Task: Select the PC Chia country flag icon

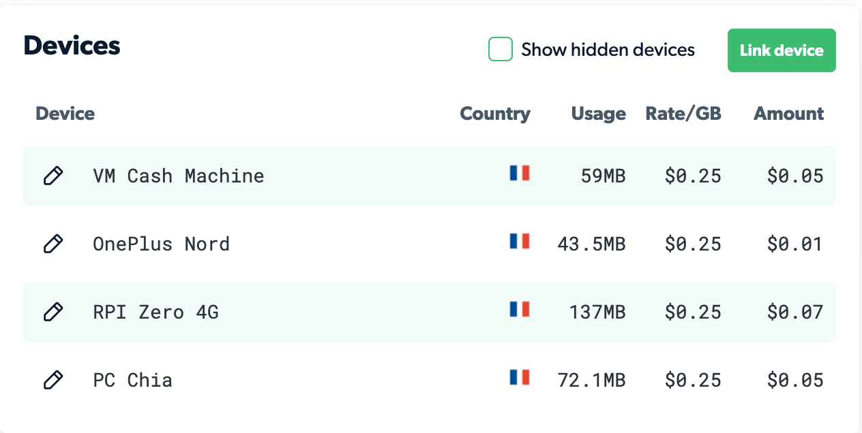Action: (520, 377)
